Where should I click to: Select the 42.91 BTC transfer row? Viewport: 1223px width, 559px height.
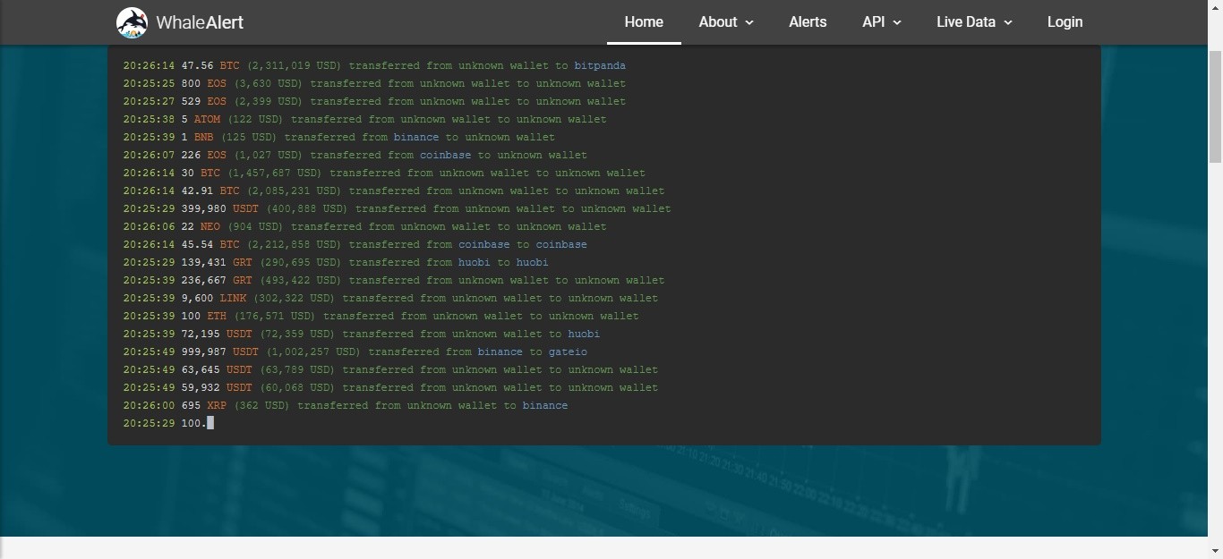tap(394, 191)
